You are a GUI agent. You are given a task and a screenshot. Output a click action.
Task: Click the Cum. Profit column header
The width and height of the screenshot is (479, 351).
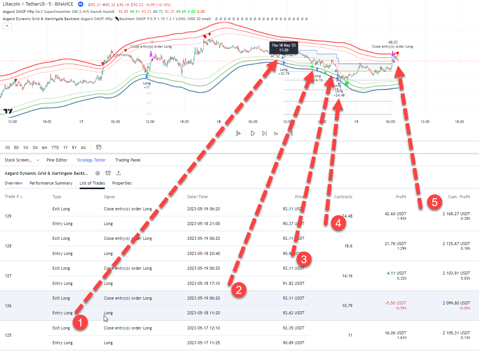point(459,197)
